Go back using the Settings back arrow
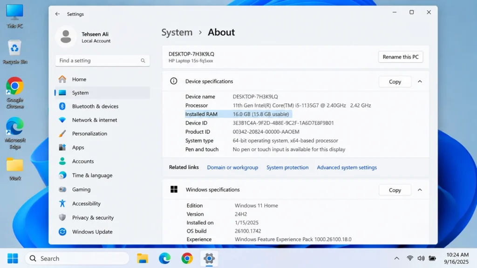 pos(57,14)
